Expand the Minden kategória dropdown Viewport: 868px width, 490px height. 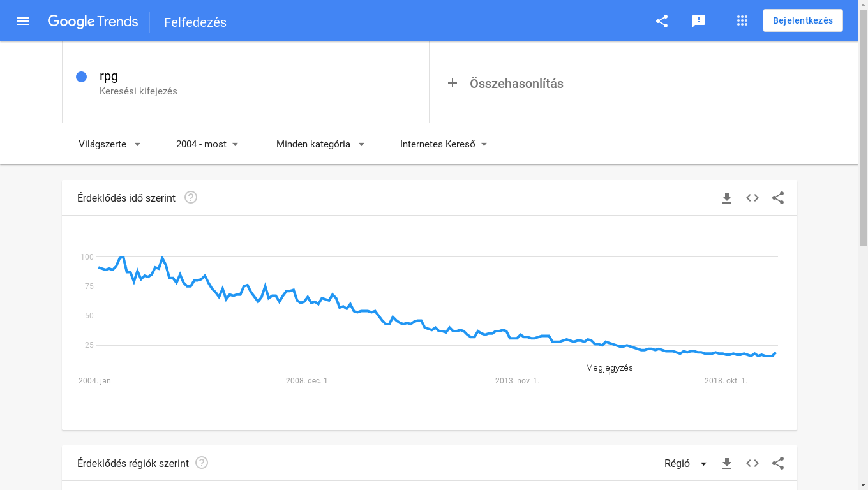coord(320,144)
